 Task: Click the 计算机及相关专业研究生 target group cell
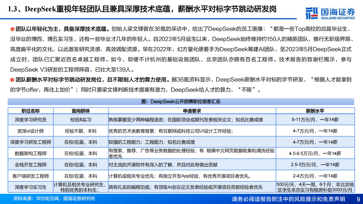point(81,187)
